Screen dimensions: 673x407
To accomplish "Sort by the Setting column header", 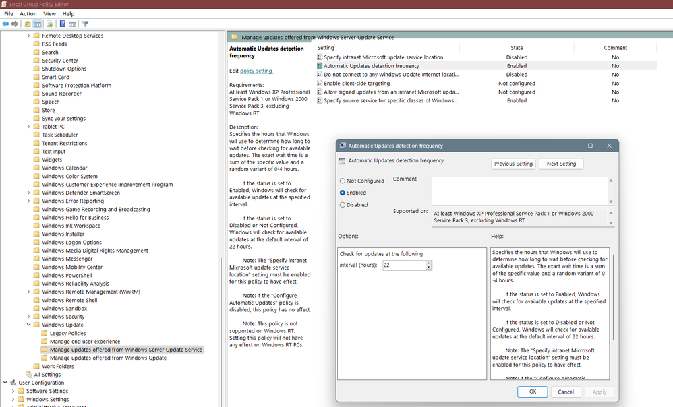I will pyautogui.click(x=388, y=48).
